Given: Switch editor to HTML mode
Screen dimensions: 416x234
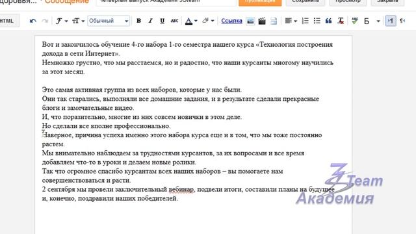Looking at the screenshot, I should [8, 21].
